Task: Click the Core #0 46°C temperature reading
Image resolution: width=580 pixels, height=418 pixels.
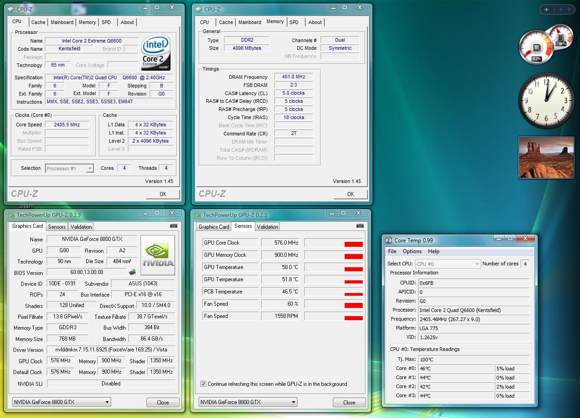Action: pyautogui.click(x=456, y=369)
